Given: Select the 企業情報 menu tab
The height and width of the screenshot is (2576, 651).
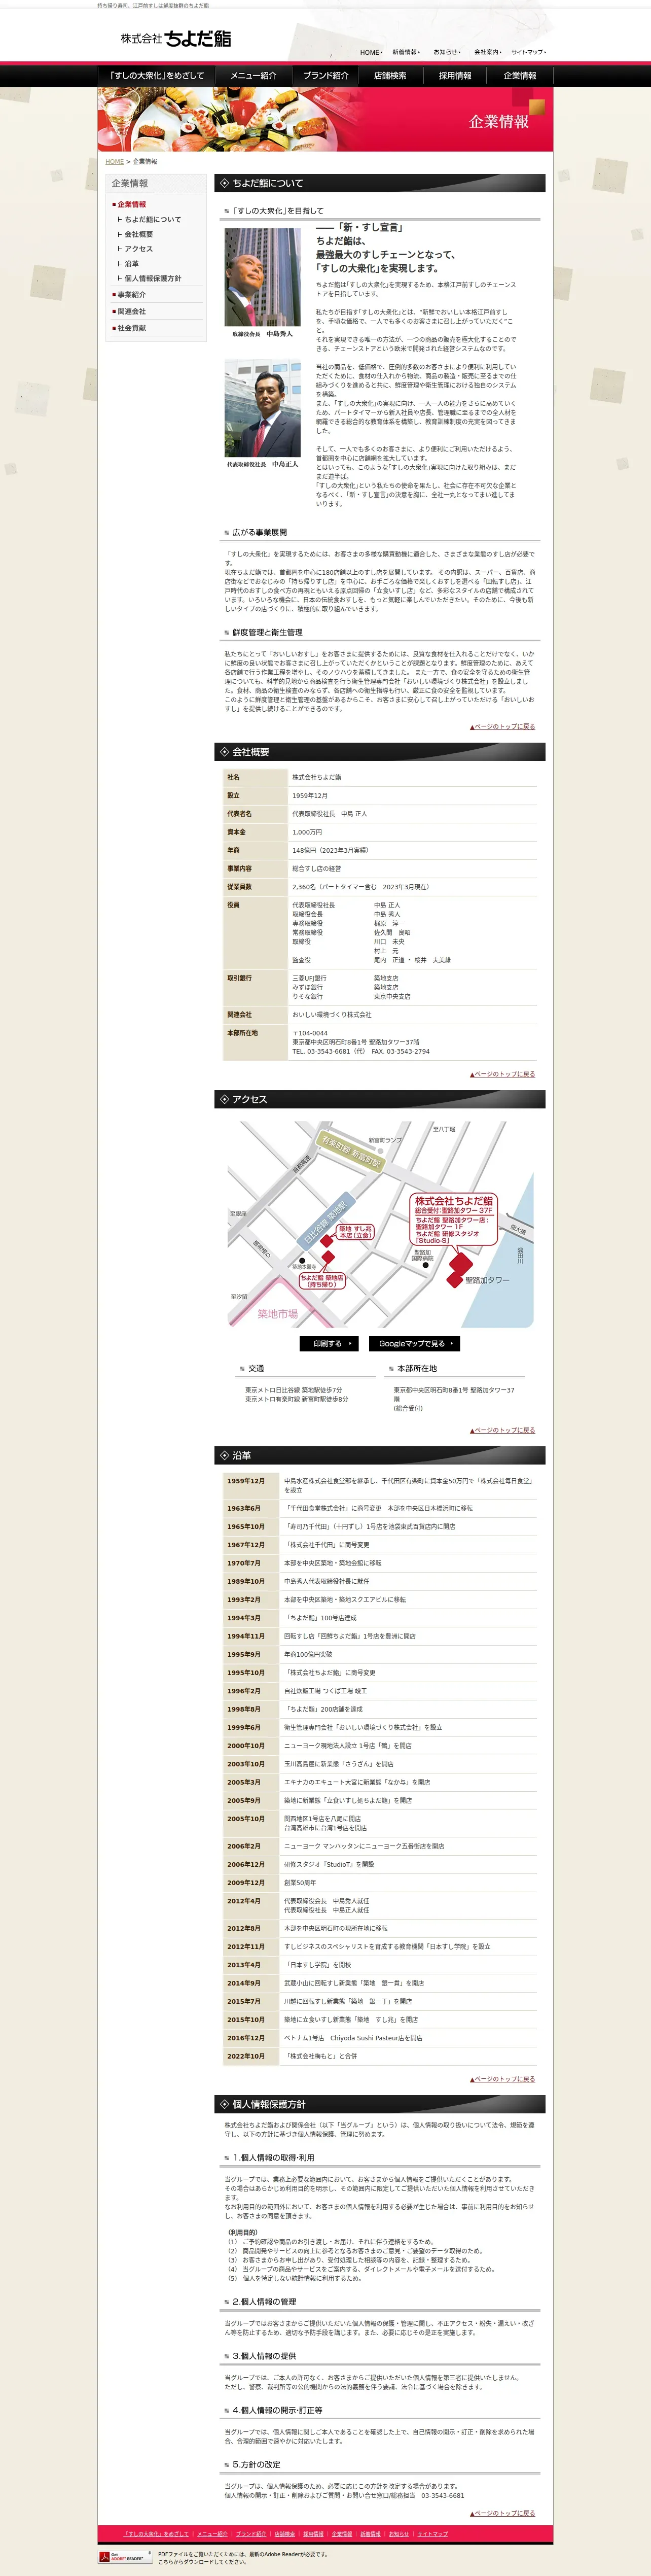Looking at the screenshot, I should [520, 76].
